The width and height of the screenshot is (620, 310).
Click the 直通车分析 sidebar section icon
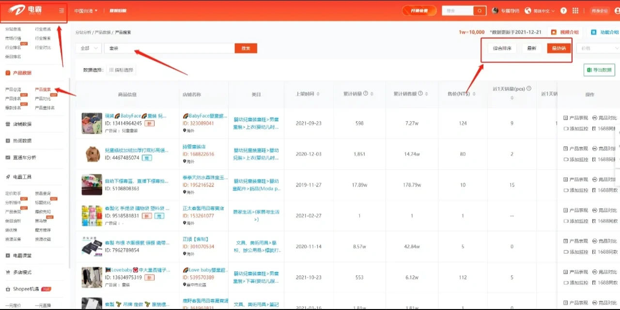coord(8,157)
